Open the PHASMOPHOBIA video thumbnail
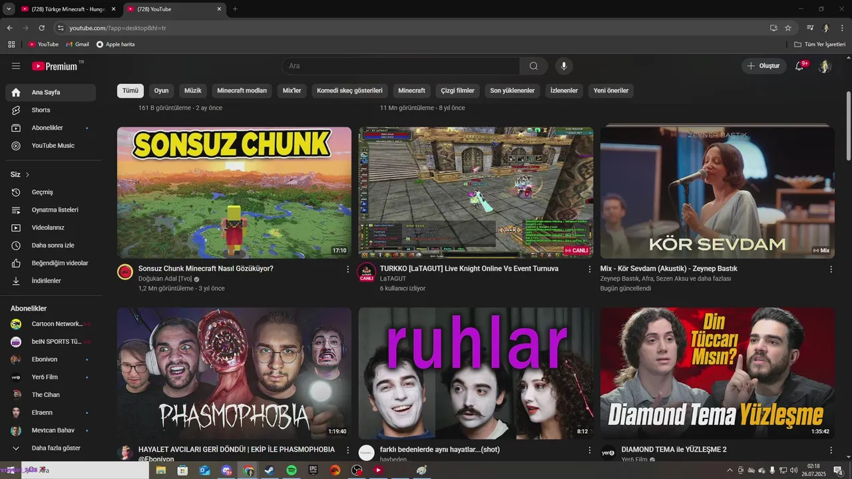852x479 pixels. [234, 373]
